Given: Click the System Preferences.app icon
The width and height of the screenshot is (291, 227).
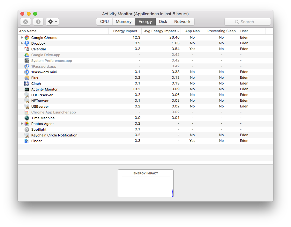Looking at the screenshot, I should pyautogui.click(x=27, y=61).
